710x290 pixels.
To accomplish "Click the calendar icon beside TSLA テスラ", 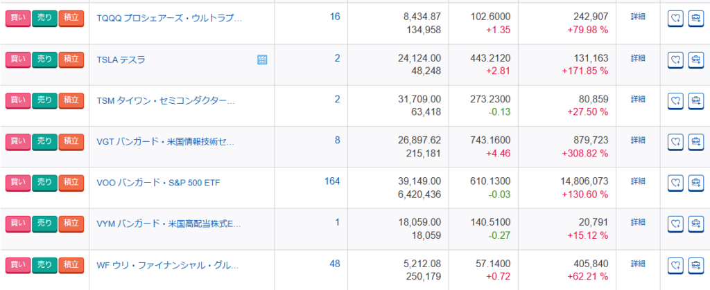I will tap(262, 60).
